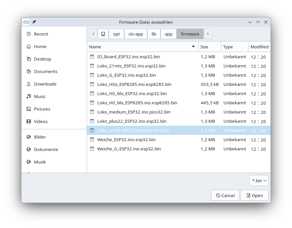Open the Videos folder
Image resolution: width=292 pixels, height=228 pixels.
[41, 121]
